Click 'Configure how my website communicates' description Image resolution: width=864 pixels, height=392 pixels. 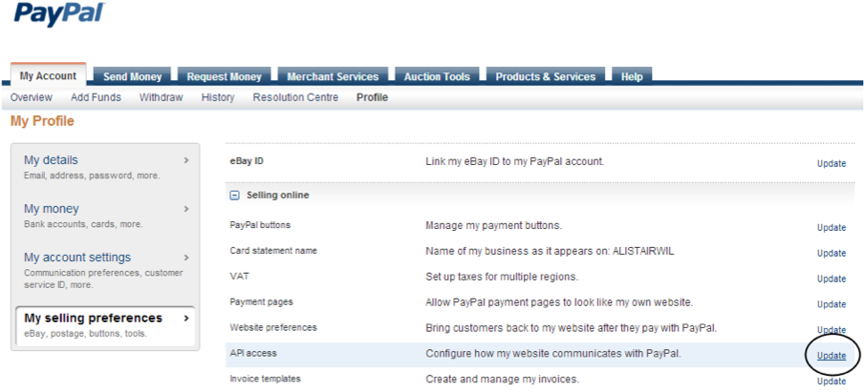553,354
